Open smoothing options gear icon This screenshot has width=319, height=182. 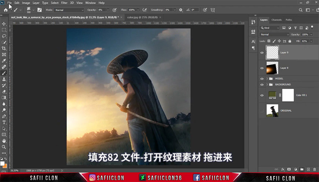tap(181, 10)
